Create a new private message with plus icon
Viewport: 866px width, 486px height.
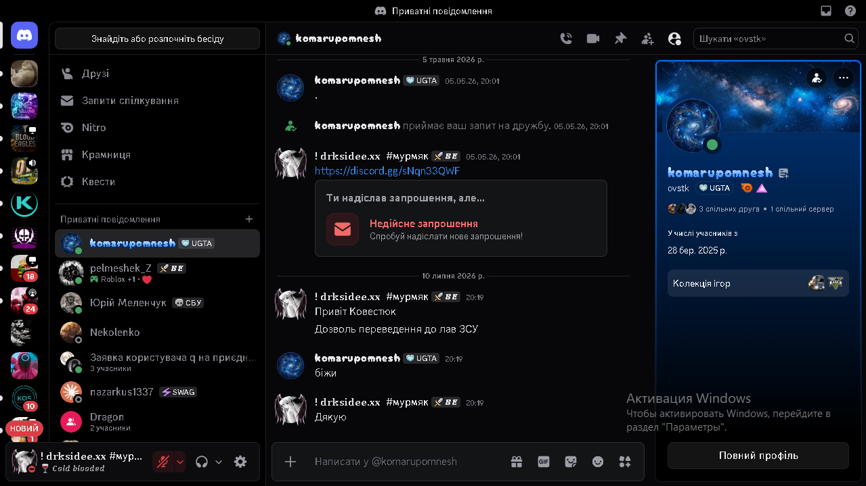(x=249, y=219)
